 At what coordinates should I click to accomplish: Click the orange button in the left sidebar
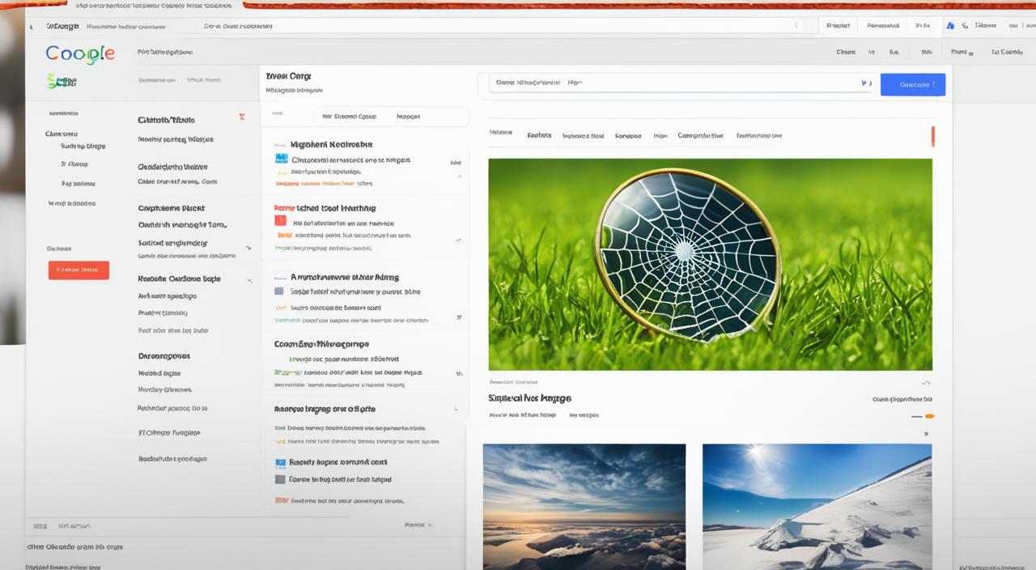(79, 270)
